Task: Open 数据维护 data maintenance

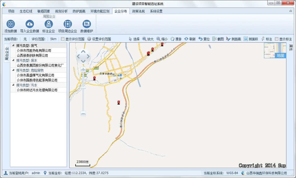Action: pos(87,24)
